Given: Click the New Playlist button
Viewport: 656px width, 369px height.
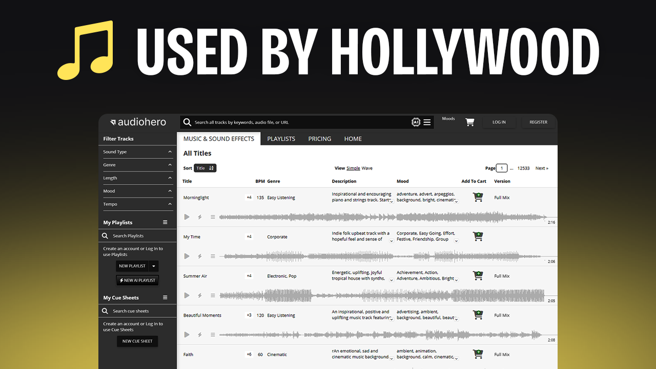Looking at the screenshot, I should [132, 266].
